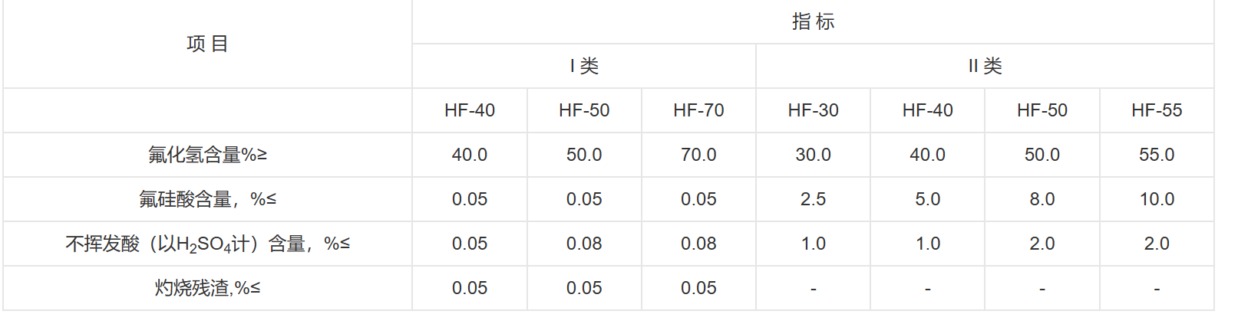Viewport: 1238px width, 324px height.
Task: Click the II 类 column group header
Action: (x=985, y=66)
